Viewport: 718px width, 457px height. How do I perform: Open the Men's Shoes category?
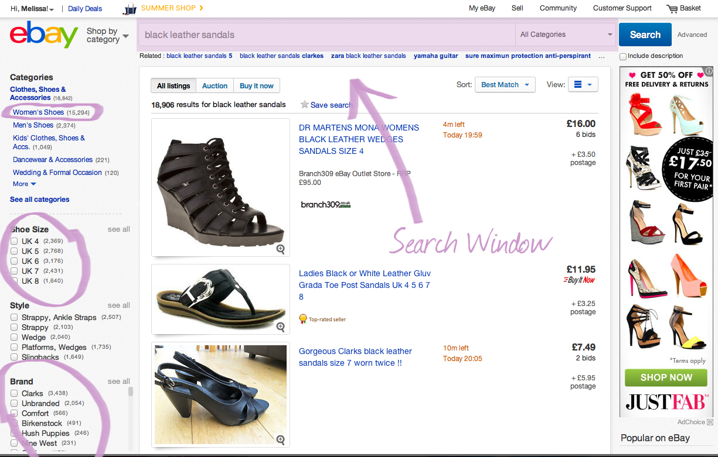pyautogui.click(x=33, y=125)
